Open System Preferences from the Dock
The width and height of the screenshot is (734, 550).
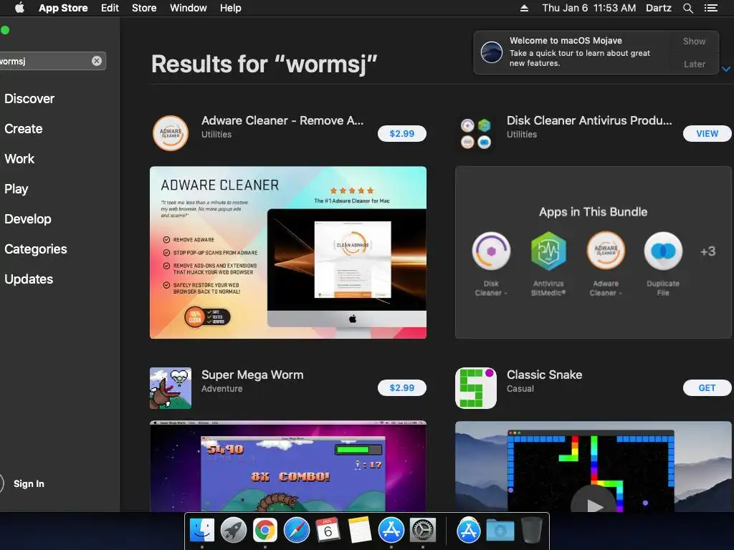pos(423,530)
